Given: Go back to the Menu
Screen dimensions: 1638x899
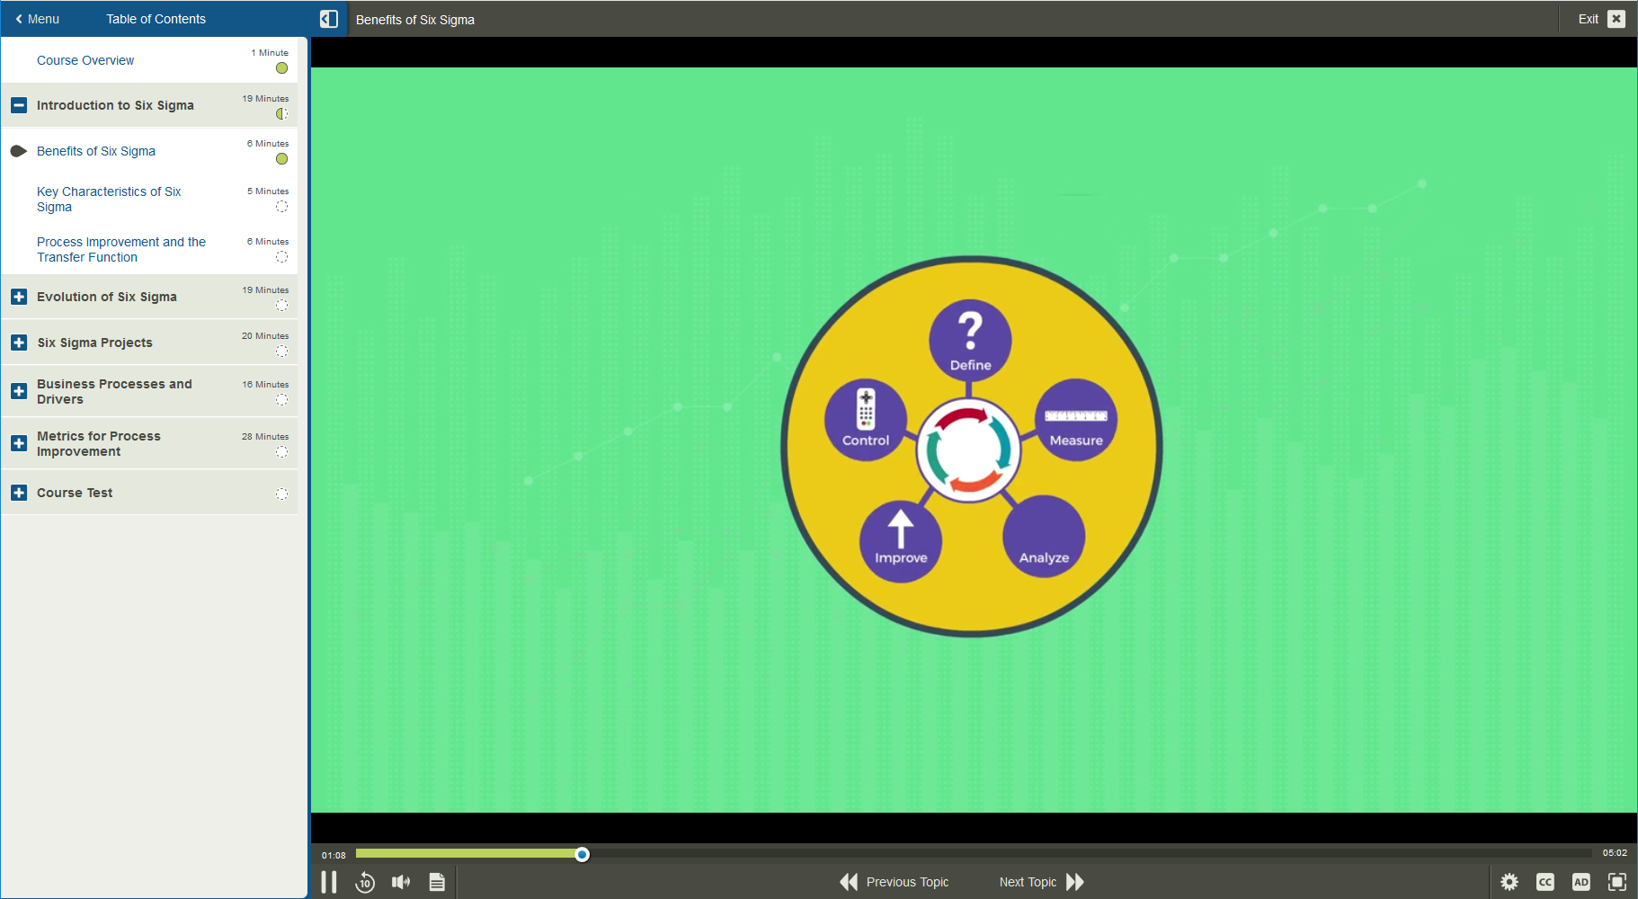Looking at the screenshot, I should coord(37,19).
